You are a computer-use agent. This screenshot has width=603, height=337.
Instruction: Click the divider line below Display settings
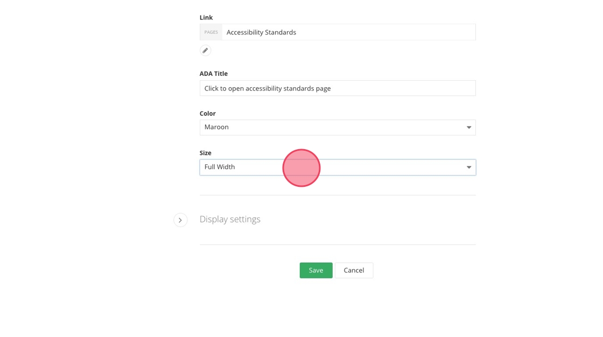coord(338,245)
